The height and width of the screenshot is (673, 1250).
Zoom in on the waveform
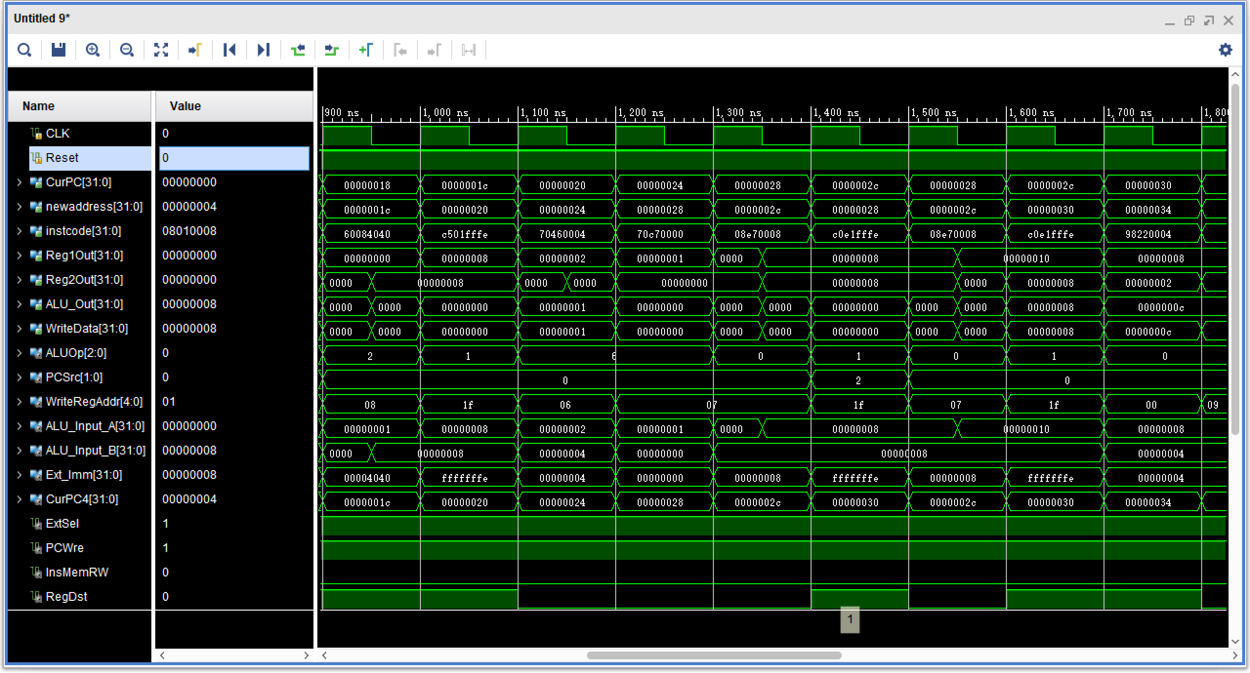coord(93,50)
